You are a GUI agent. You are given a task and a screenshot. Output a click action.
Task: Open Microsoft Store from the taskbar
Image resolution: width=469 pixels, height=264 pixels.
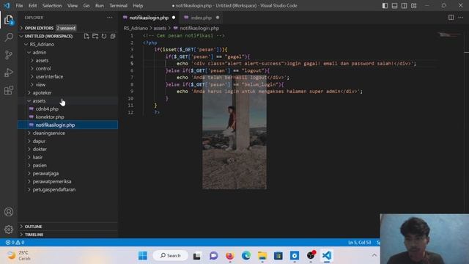pos(278,256)
